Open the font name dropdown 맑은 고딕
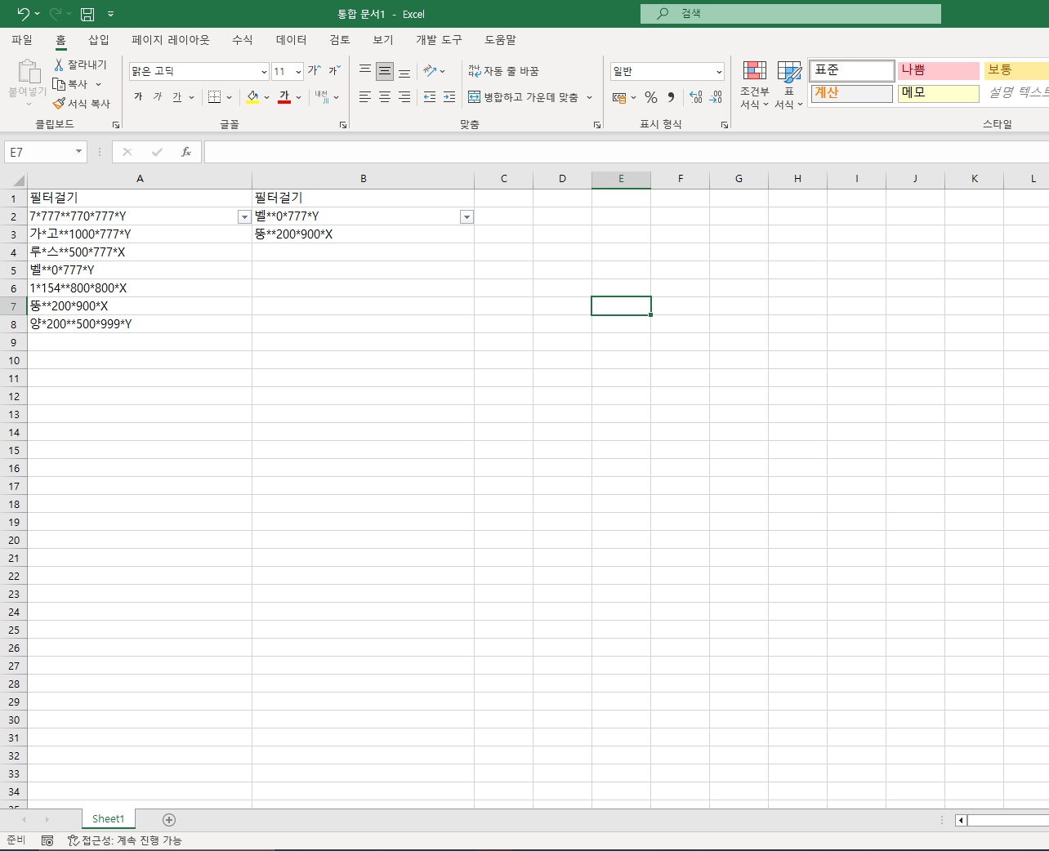Screen dimensions: 1049x851 tap(264, 72)
